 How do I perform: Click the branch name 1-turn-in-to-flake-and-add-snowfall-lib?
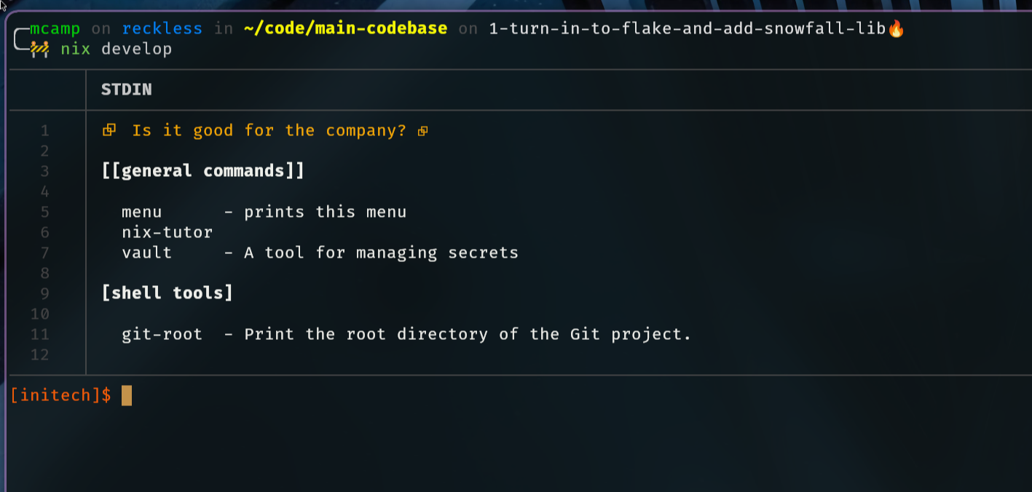coord(688,29)
